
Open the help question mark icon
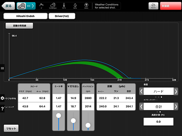pyautogui.click(x=2, y=108)
